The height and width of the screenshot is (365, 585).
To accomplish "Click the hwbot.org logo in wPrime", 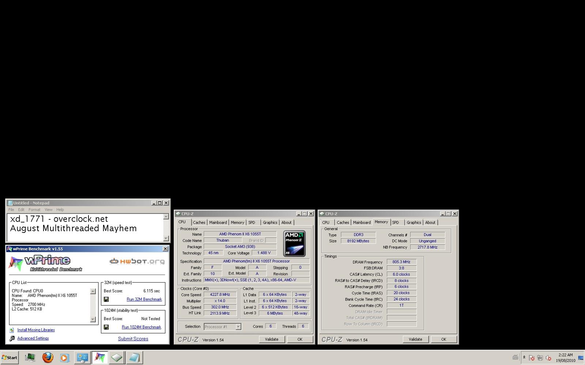I will 137,261.
